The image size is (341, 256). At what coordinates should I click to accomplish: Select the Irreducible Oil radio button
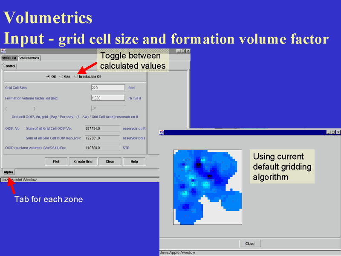coord(76,76)
